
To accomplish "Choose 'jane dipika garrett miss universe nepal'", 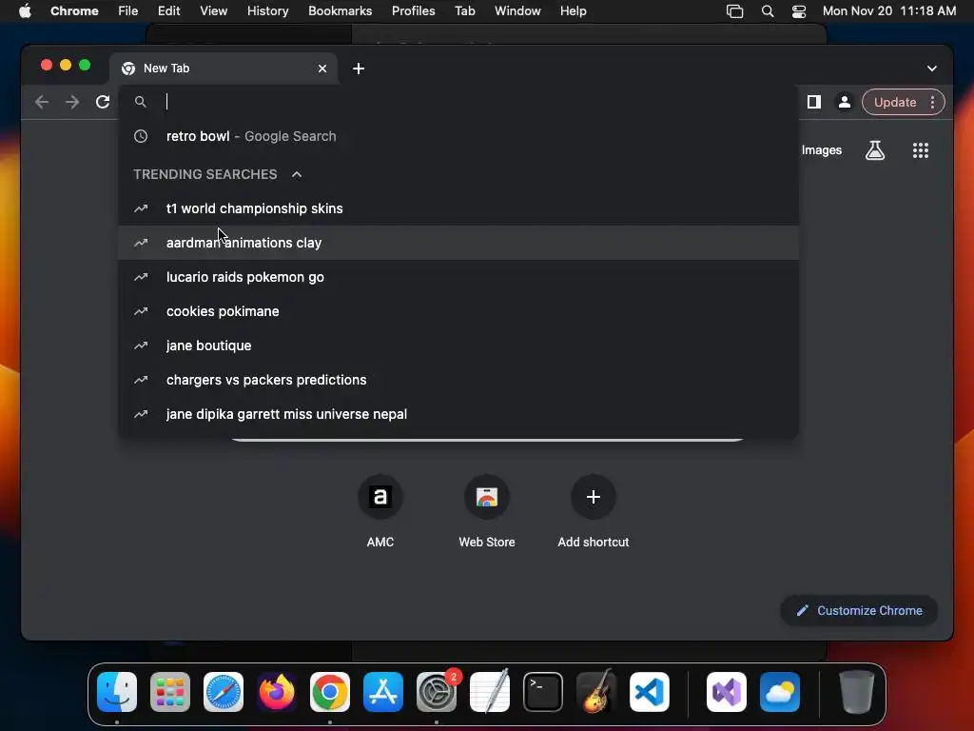I will point(458,414).
